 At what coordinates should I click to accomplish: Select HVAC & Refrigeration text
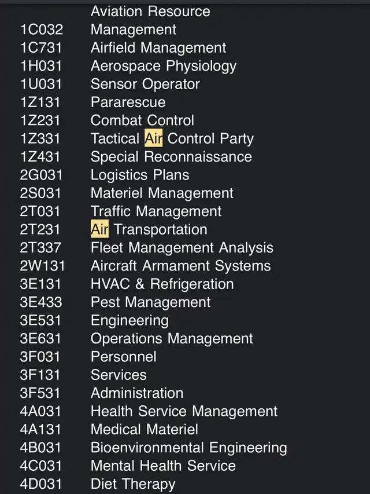(x=162, y=284)
